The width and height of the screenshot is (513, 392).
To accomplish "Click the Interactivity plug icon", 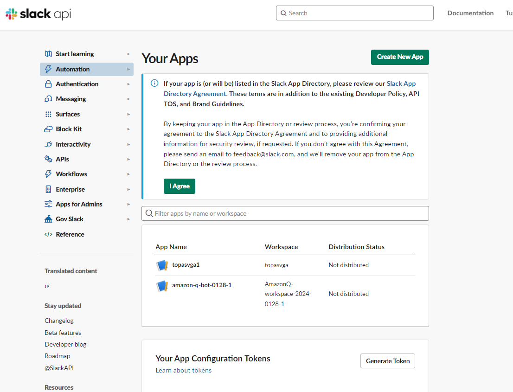I will click(48, 144).
